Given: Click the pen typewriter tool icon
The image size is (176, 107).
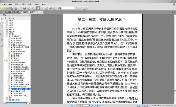Looking at the screenshot, I should click(x=54, y=8).
